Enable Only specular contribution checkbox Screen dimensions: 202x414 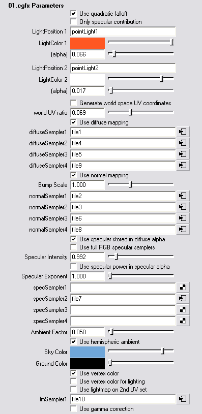(x=73, y=21)
